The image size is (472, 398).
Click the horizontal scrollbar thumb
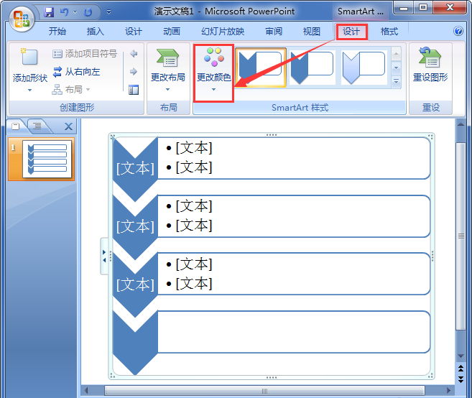pyautogui.click(x=264, y=391)
